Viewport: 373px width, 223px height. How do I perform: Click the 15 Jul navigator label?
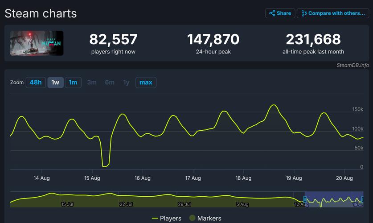pos(67,204)
